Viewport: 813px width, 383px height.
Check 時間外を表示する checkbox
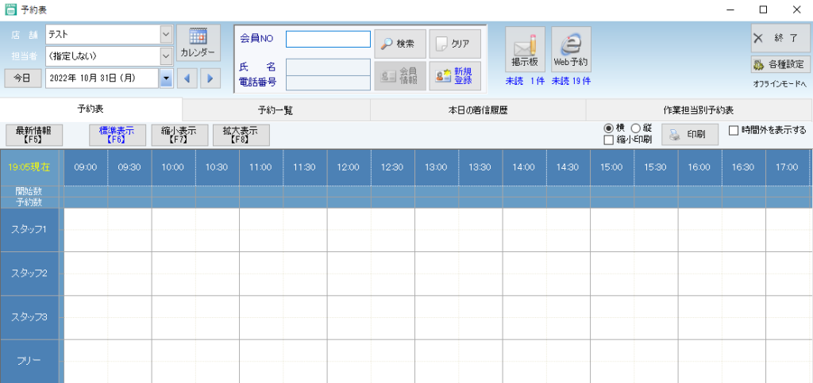point(734,130)
